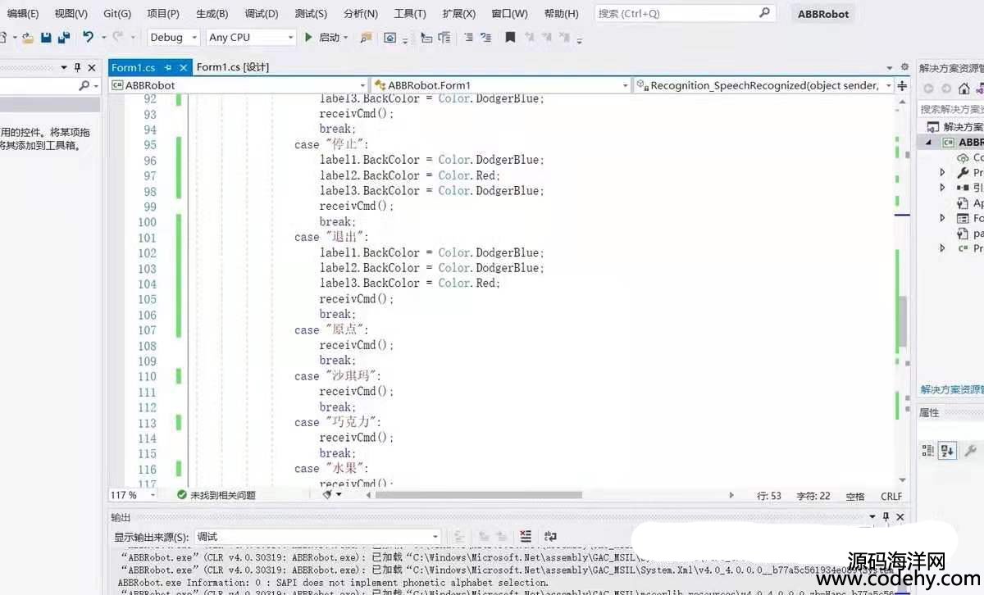
Task: Close the output panel
Action: (x=900, y=517)
